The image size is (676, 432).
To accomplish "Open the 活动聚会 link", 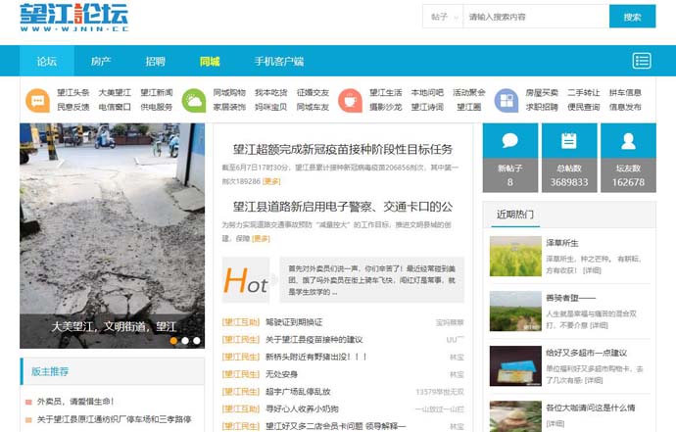I will click(x=469, y=92).
